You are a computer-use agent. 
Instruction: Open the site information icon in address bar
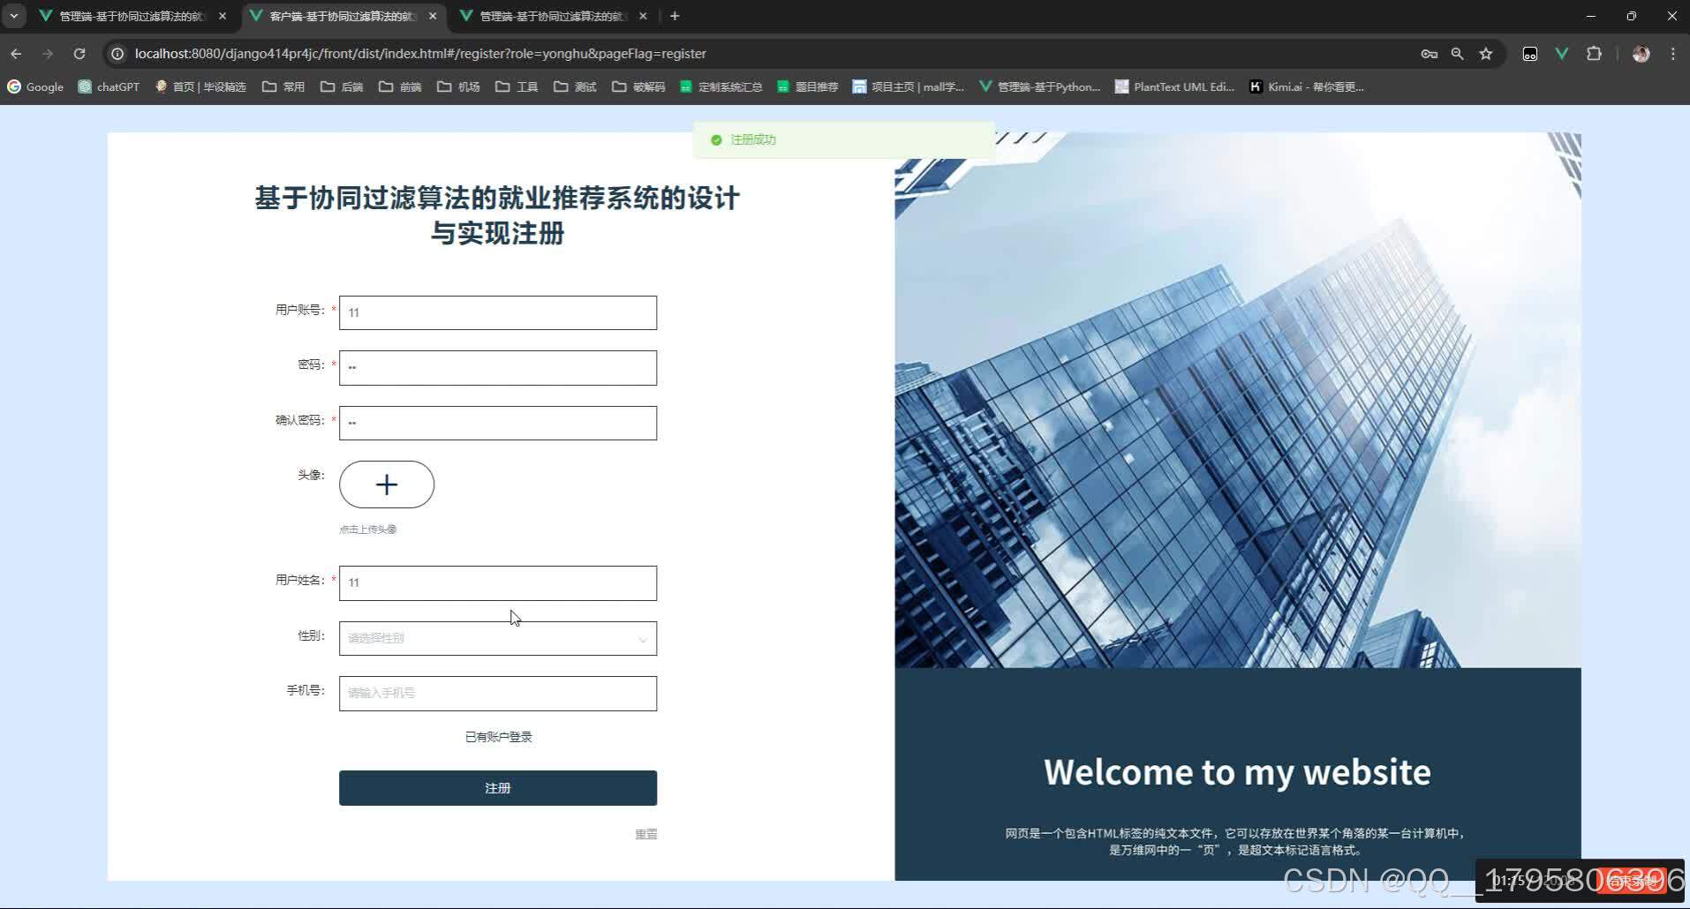[x=117, y=54]
